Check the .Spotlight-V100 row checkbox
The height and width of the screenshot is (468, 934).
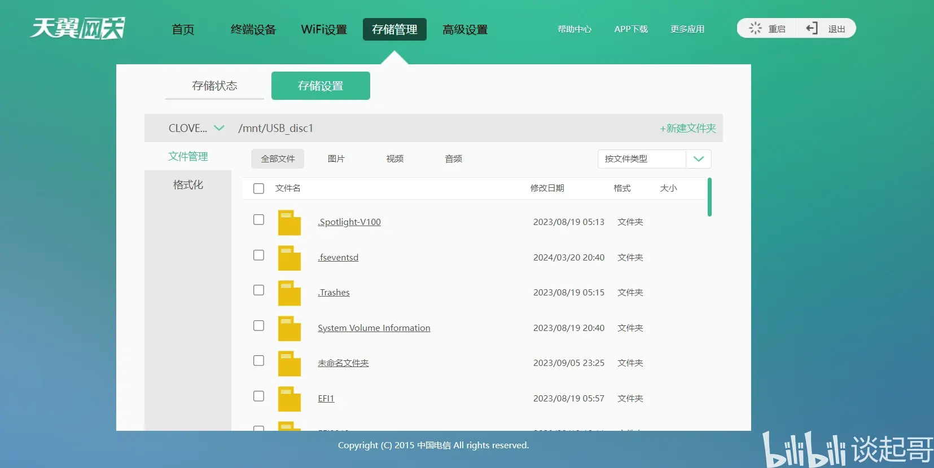pyautogui.click(x=258, y=219)
